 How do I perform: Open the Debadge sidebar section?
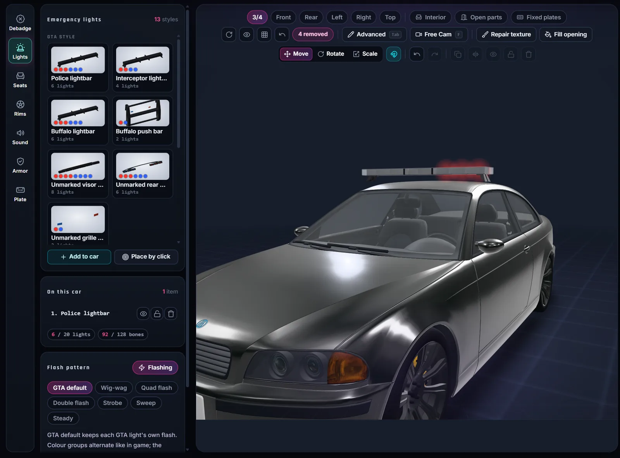[20, 23]
